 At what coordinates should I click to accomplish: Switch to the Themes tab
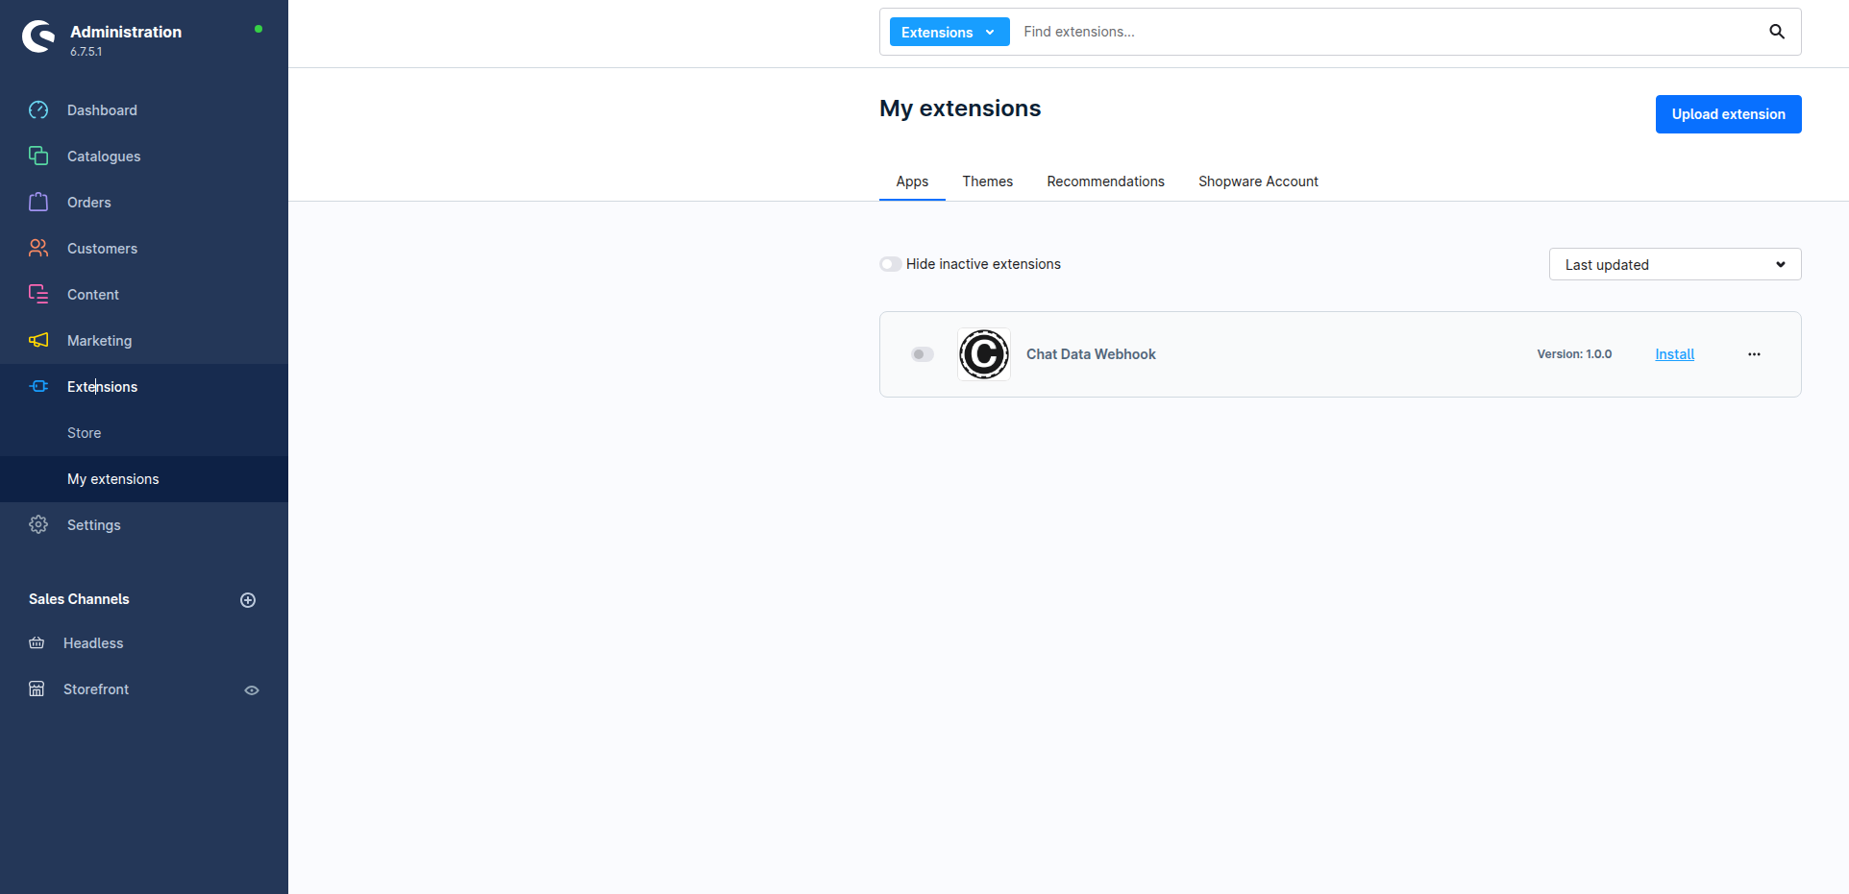pyautogui.click(x=987, y=181)
